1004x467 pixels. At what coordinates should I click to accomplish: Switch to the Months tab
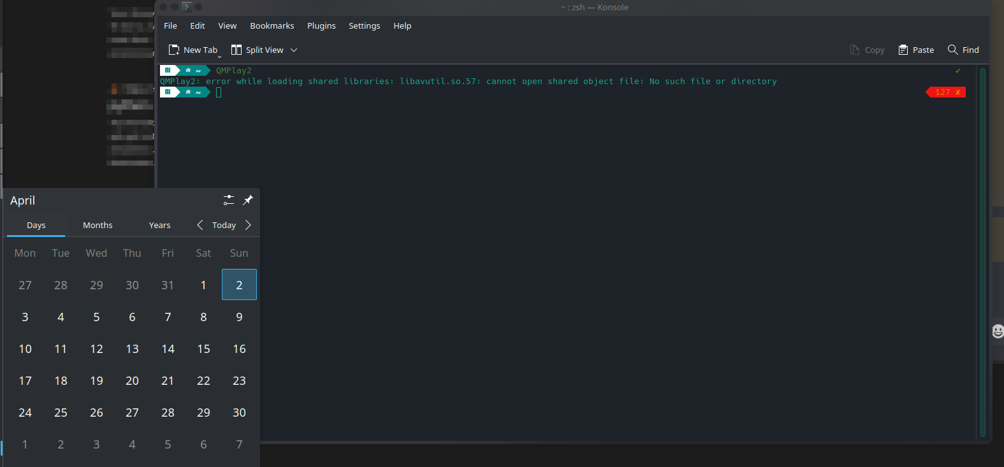coord(98,225)
